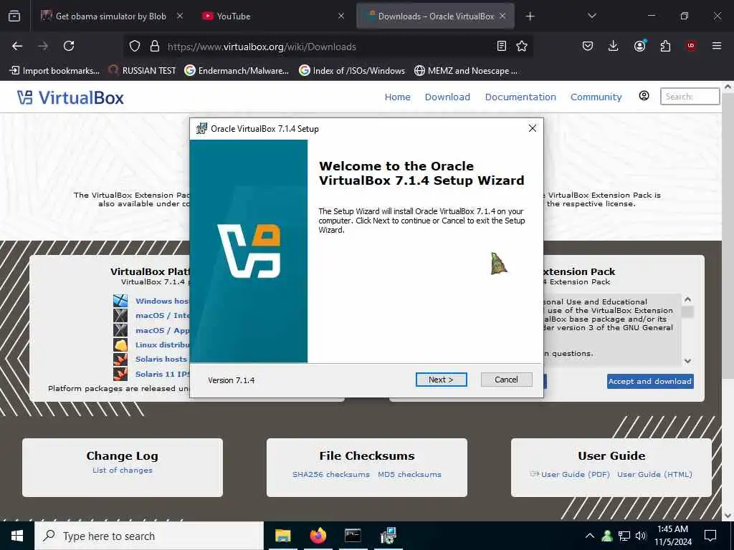The width and height of the screenshot is (734, 550).
Task: Open the Pocket save icon
Action: (x=588, y=46)
